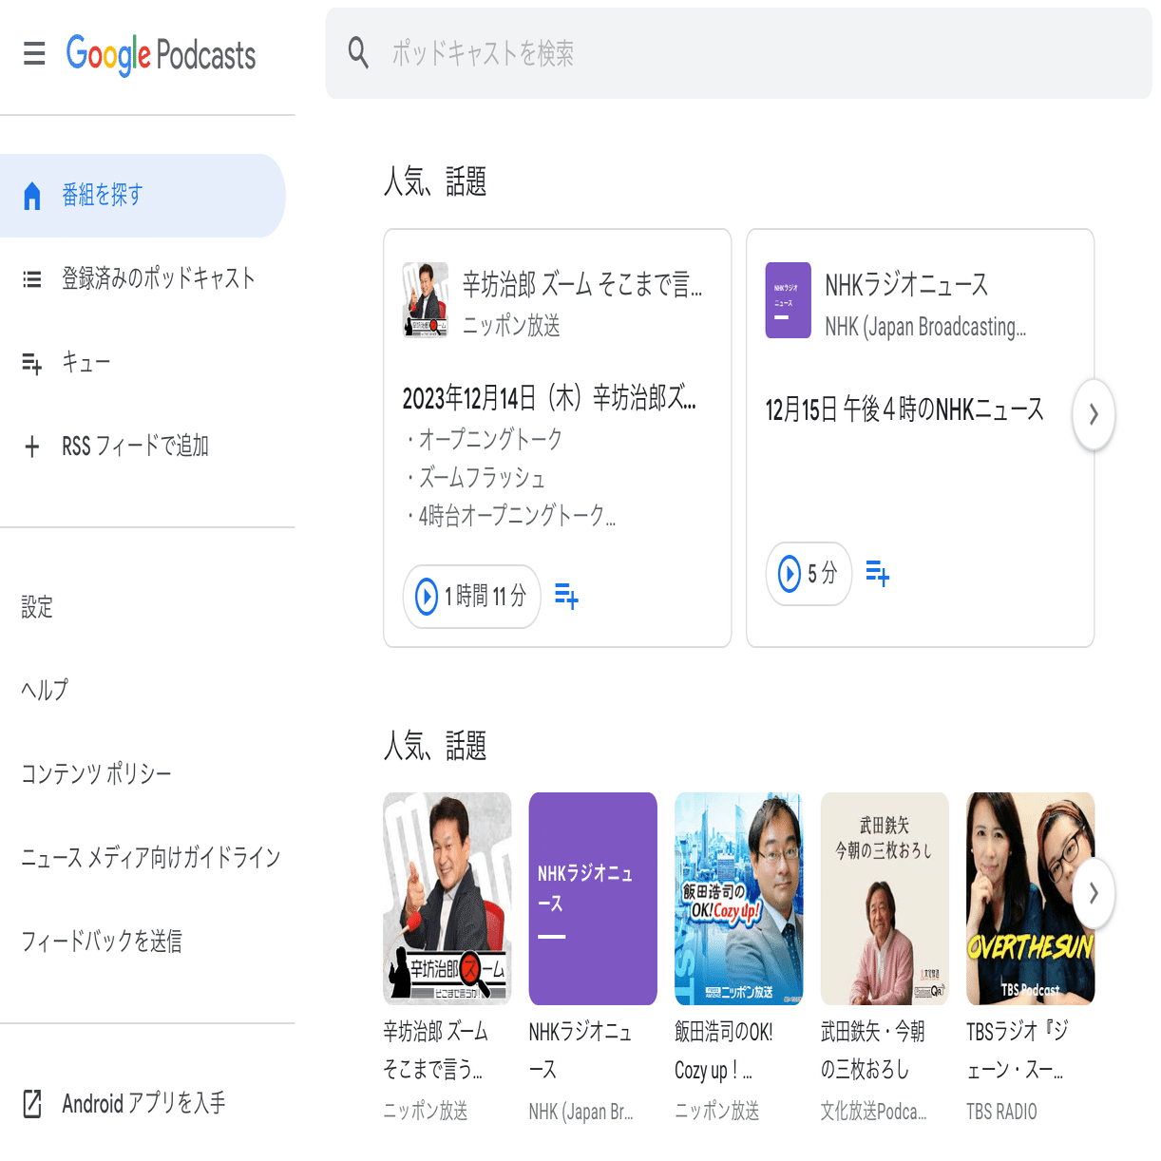
Task: Open 辛坊治郎 ズーム card thumbnail
Action: (x=426, y=300)
